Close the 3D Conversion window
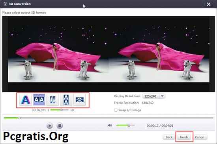 pos(209,4)
